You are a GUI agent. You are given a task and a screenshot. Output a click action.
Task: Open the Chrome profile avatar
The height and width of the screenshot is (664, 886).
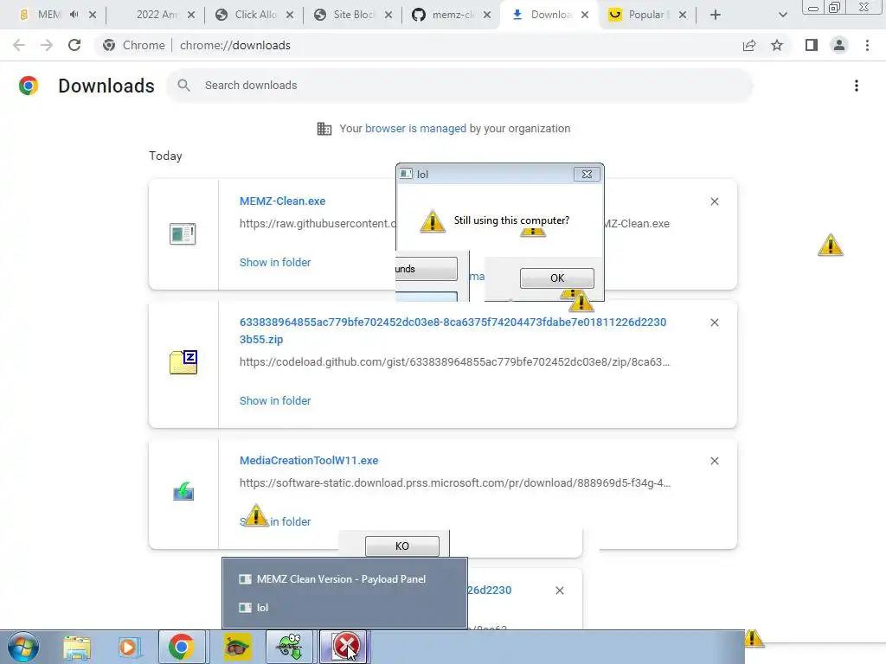[839, 45]
